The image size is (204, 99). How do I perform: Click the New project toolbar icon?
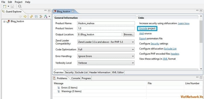[5, 6]
